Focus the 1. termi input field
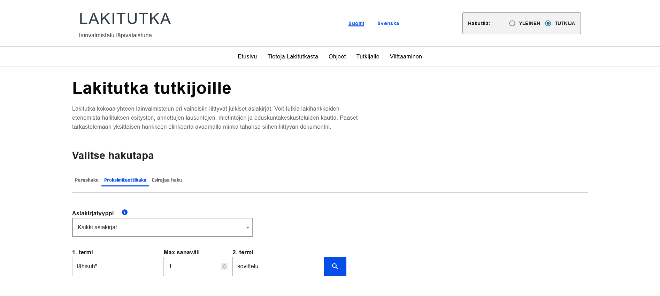660x296 pixels. (x=118, y=266)
